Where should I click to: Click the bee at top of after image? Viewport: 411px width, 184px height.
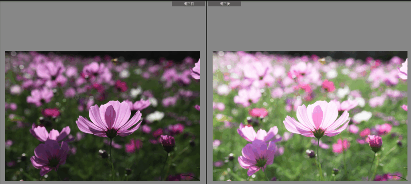point(322,61)
